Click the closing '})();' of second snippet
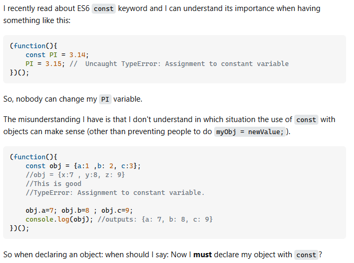The height and width of the screenshot is (263, 354). 19,228
